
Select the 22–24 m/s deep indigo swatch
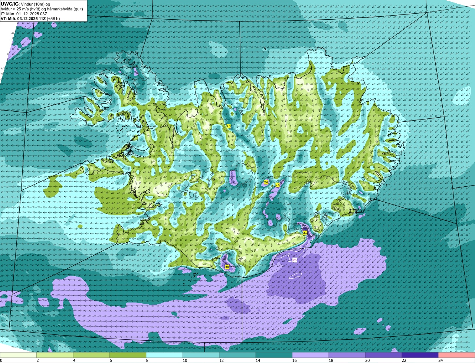[420, 355]
